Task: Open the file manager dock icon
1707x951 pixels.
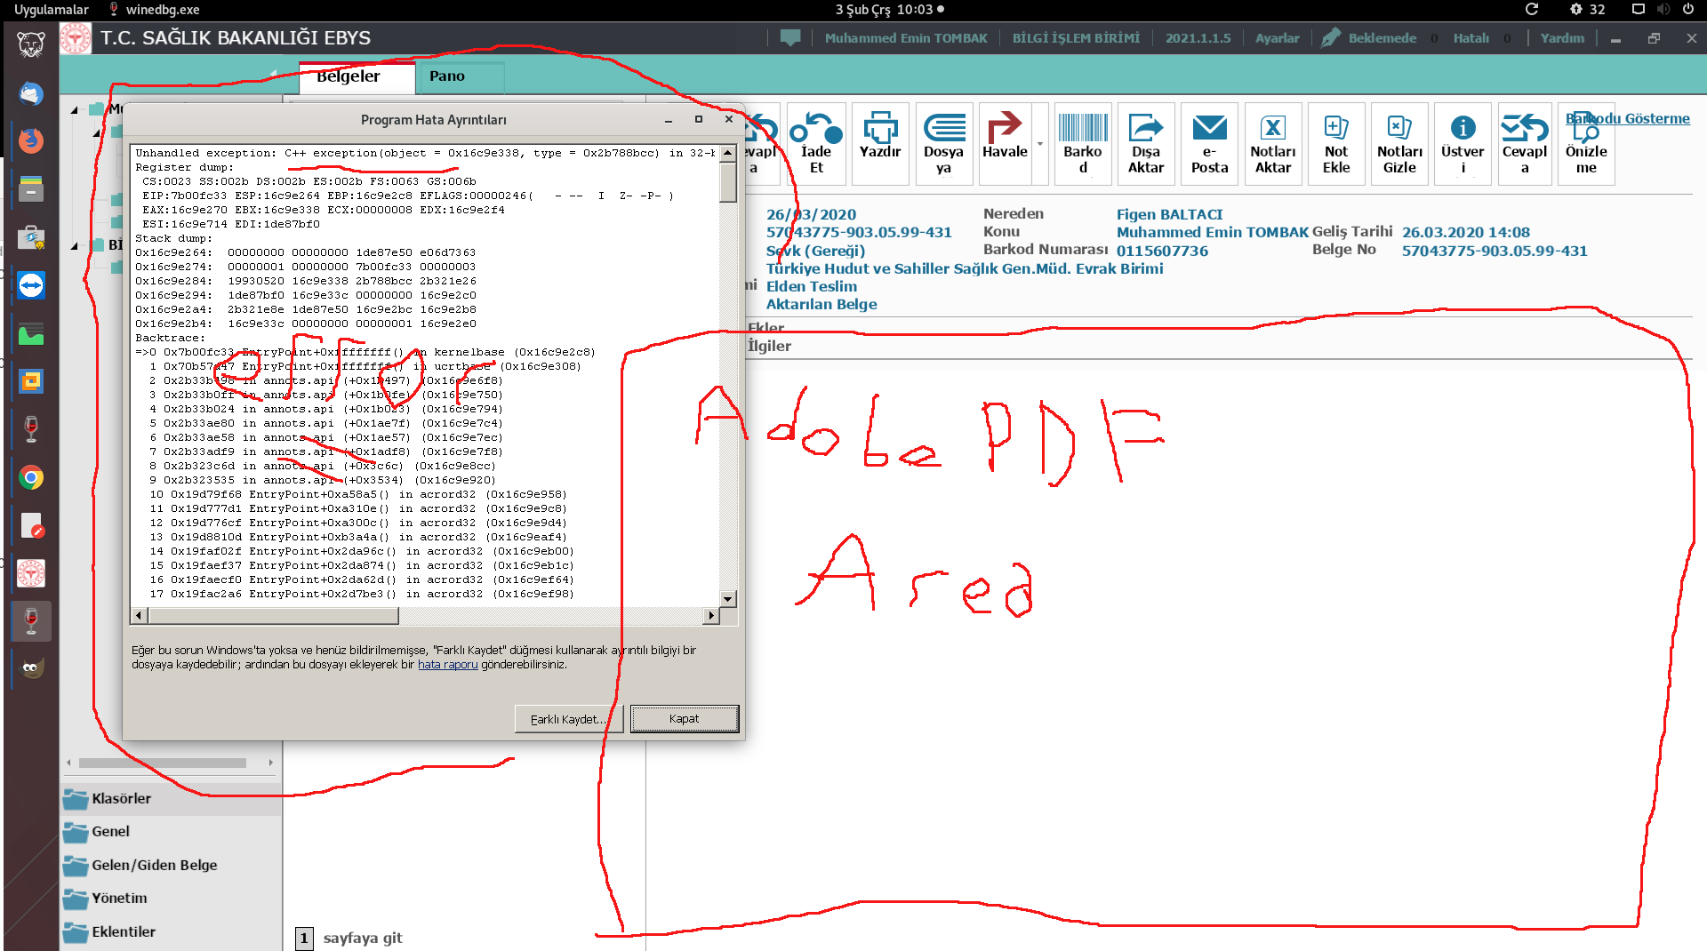Action: (31, 188)
